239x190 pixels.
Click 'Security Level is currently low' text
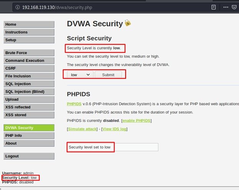click(94, 48)
